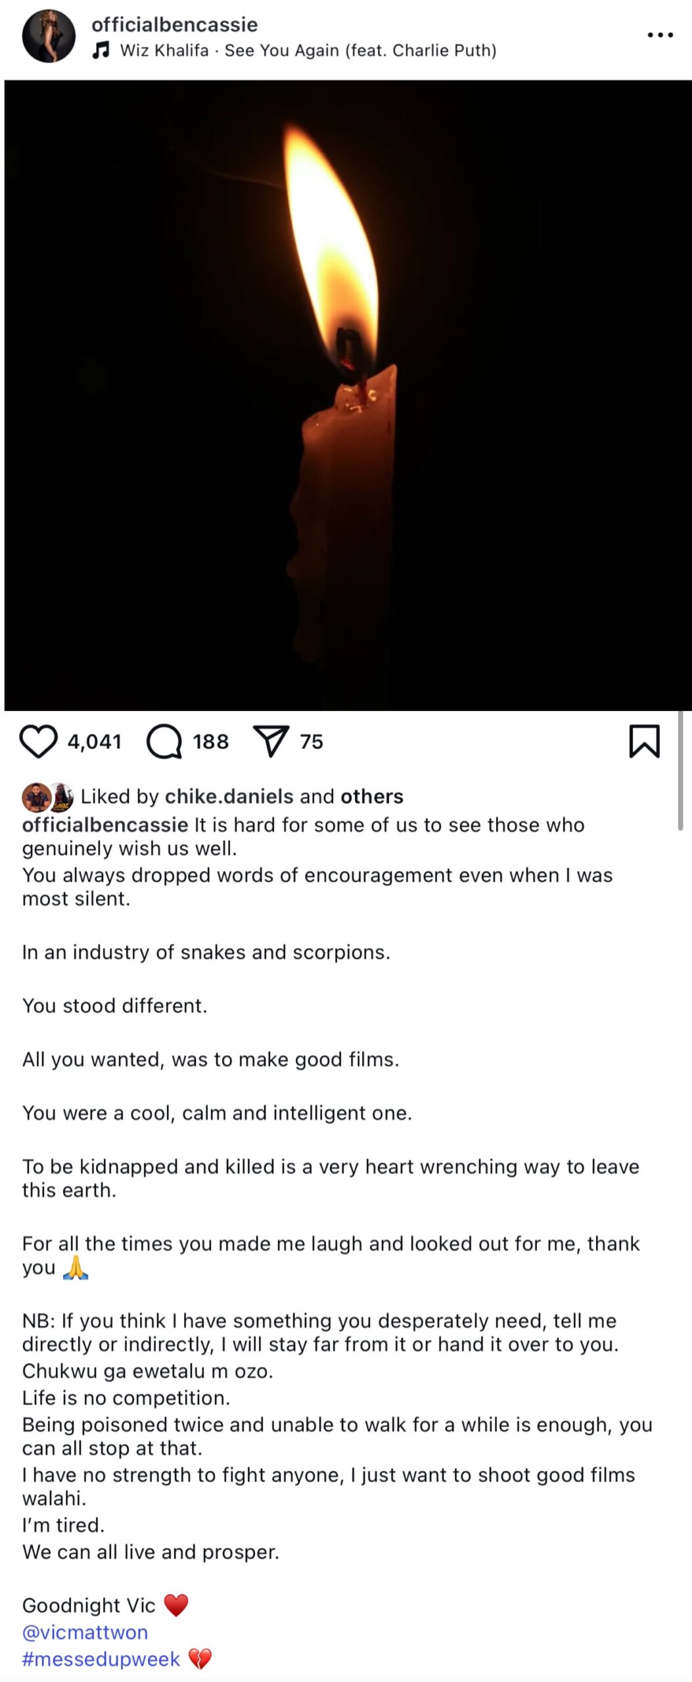Screen dimensions: 692x1682
Task: Like the post with the heart icon
Action: (x=39, y=741)
